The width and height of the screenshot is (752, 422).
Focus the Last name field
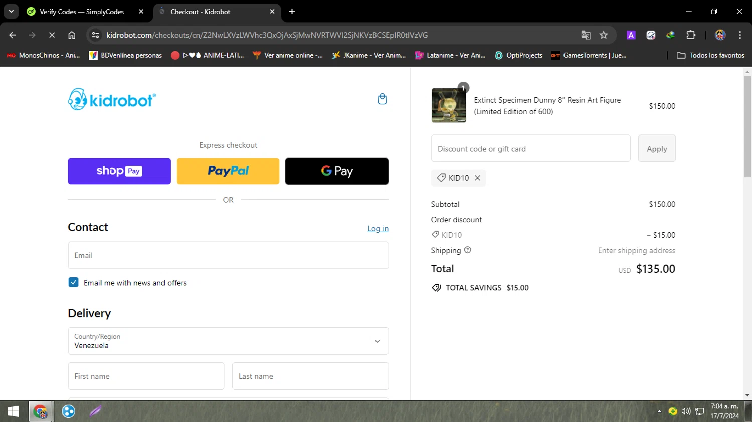(310, 376)
